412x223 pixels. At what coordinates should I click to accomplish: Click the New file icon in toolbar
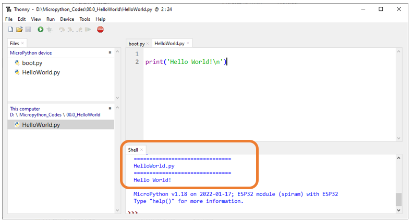[10, 29]
